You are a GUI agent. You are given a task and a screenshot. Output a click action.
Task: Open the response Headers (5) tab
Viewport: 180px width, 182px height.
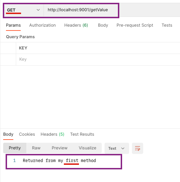(x=52, y=134)
